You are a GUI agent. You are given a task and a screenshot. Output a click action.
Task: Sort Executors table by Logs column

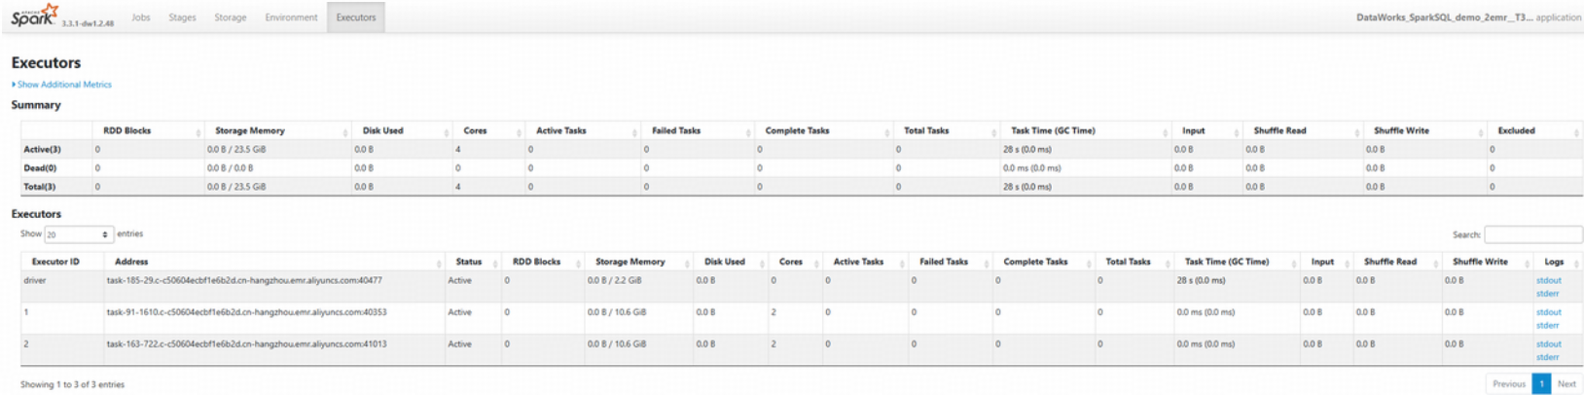(1554, 262)
